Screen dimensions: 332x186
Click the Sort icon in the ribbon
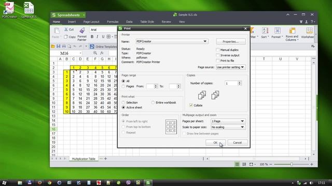pos(265,31)
